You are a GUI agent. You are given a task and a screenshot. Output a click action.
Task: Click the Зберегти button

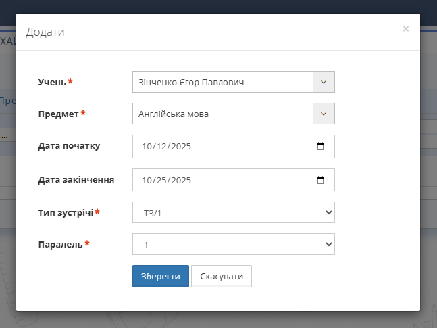160,277
